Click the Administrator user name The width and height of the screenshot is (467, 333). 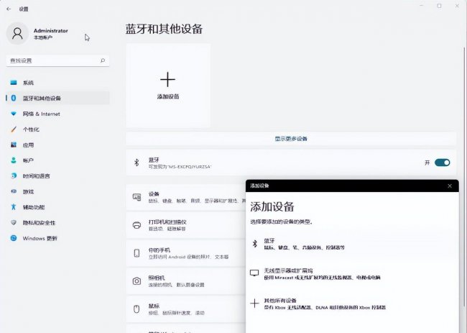50,30
